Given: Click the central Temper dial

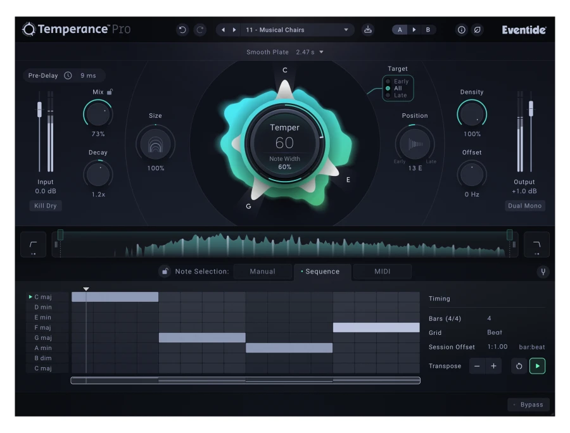Looking at the screenshot, I should click(x=284, y=143).
